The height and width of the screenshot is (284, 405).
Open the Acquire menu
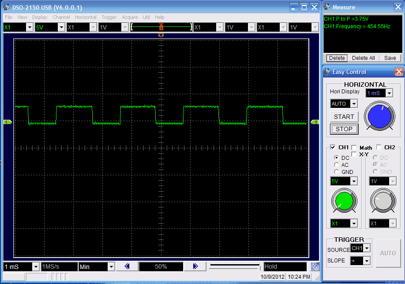click(130, 17)
